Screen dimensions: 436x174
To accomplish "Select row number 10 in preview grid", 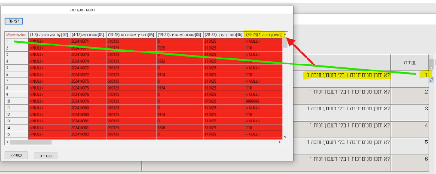I will [16, 101].
